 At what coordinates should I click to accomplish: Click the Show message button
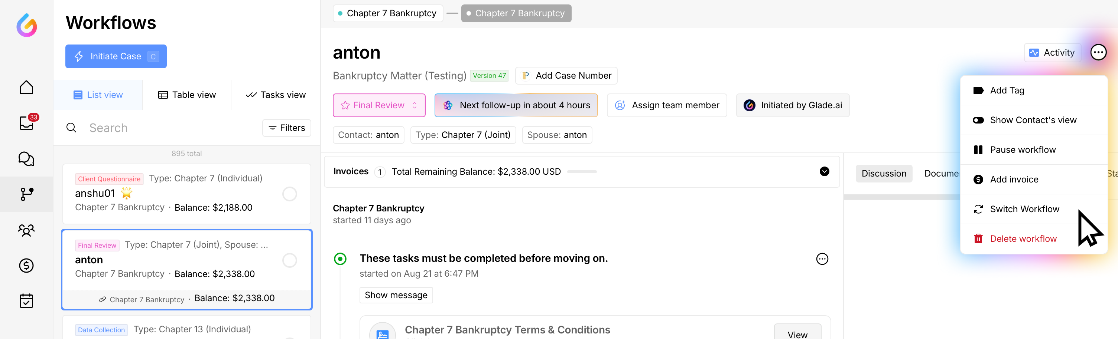point(396,295)
